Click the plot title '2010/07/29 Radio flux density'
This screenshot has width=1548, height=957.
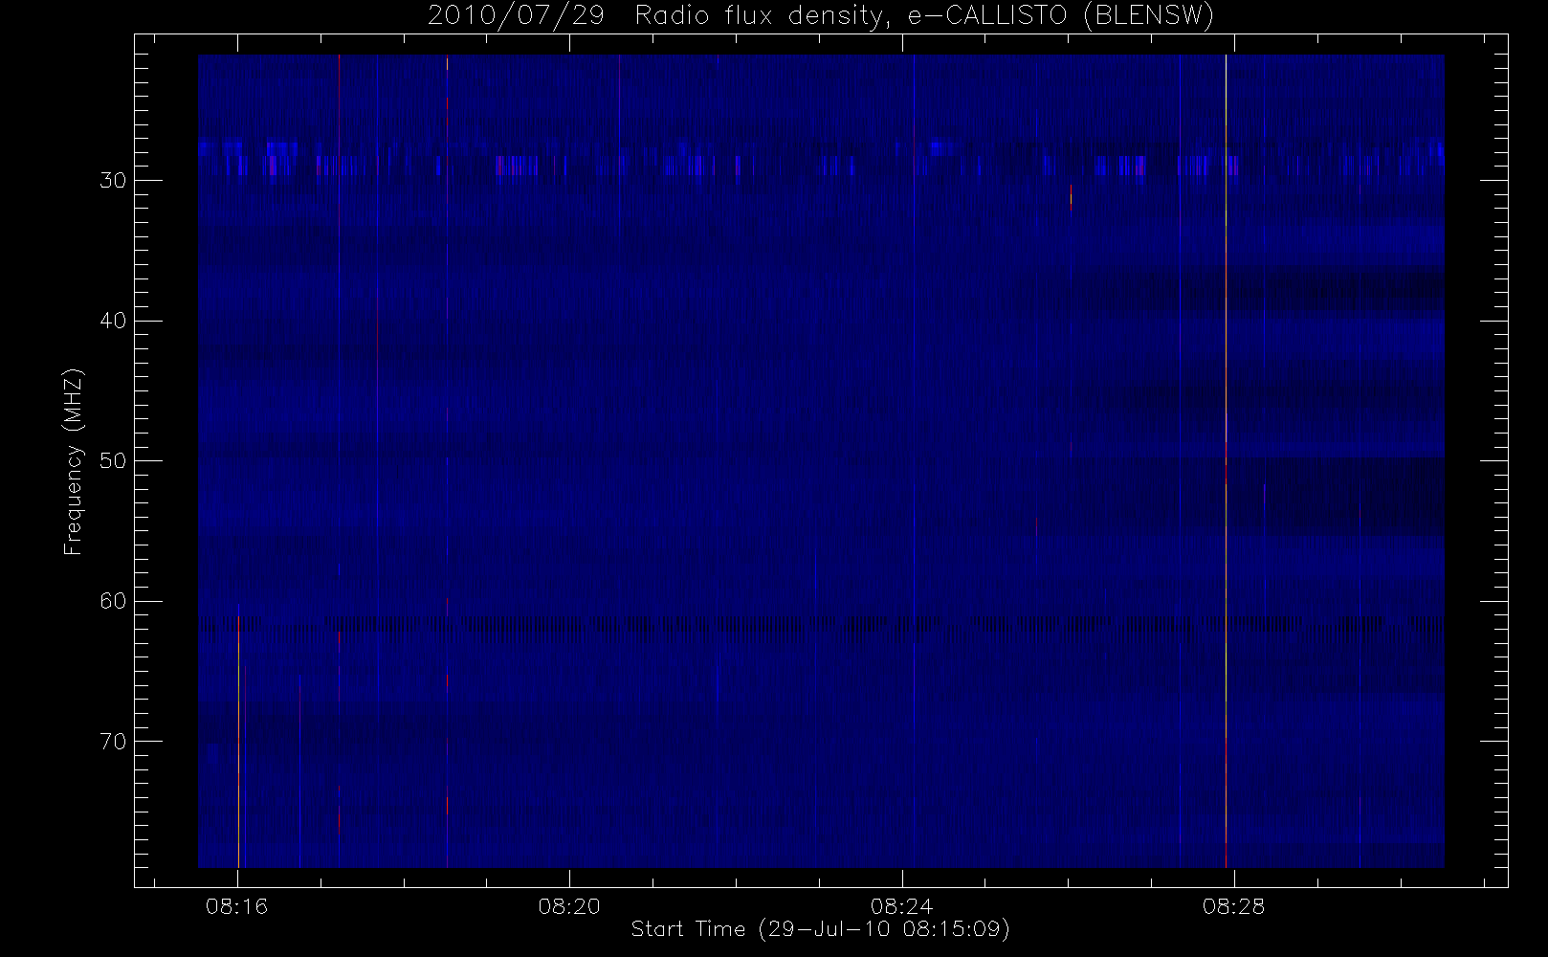[656, 16]
